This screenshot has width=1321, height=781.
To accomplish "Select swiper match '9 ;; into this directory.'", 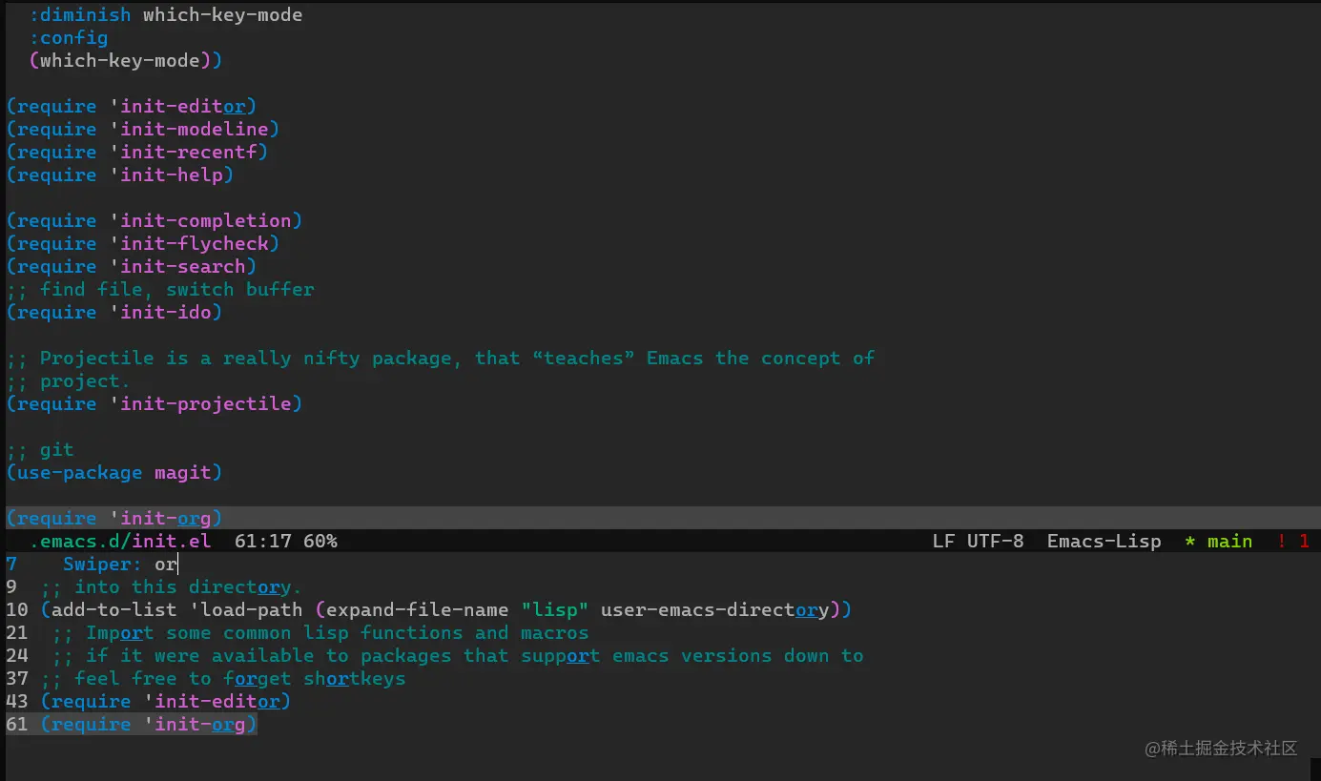I will [155, 586].
